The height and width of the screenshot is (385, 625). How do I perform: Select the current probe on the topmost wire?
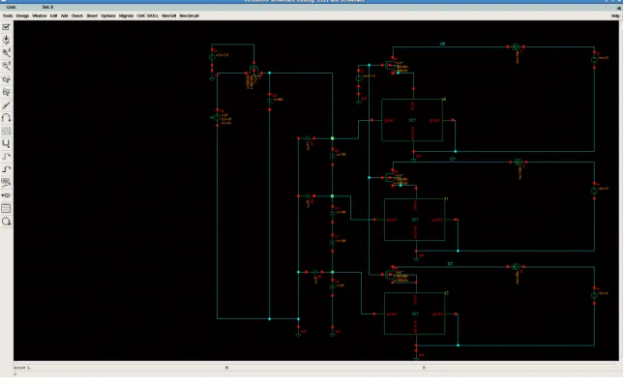[516, 47]
